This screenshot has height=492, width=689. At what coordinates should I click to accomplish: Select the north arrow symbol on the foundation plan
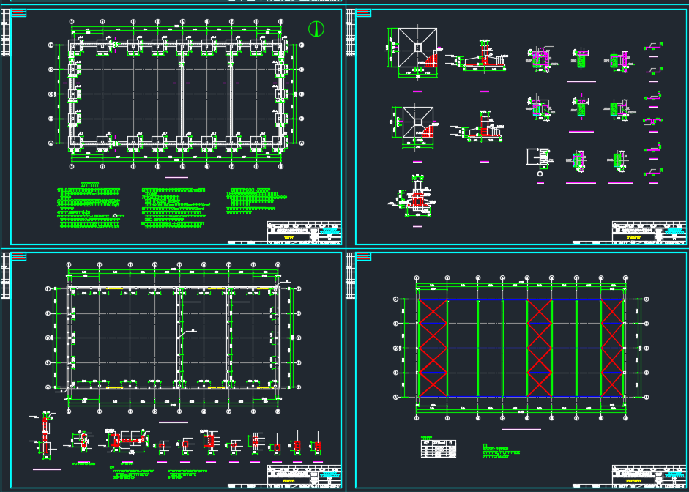(x=316, y=29)
